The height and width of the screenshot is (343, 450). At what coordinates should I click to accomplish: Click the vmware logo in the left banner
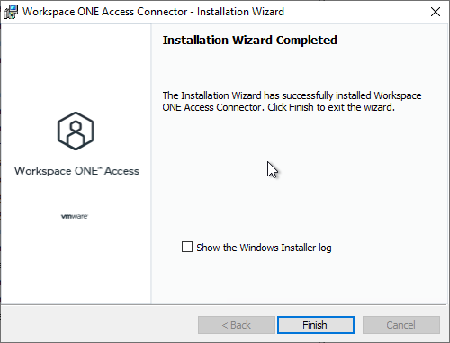(75, 216)
